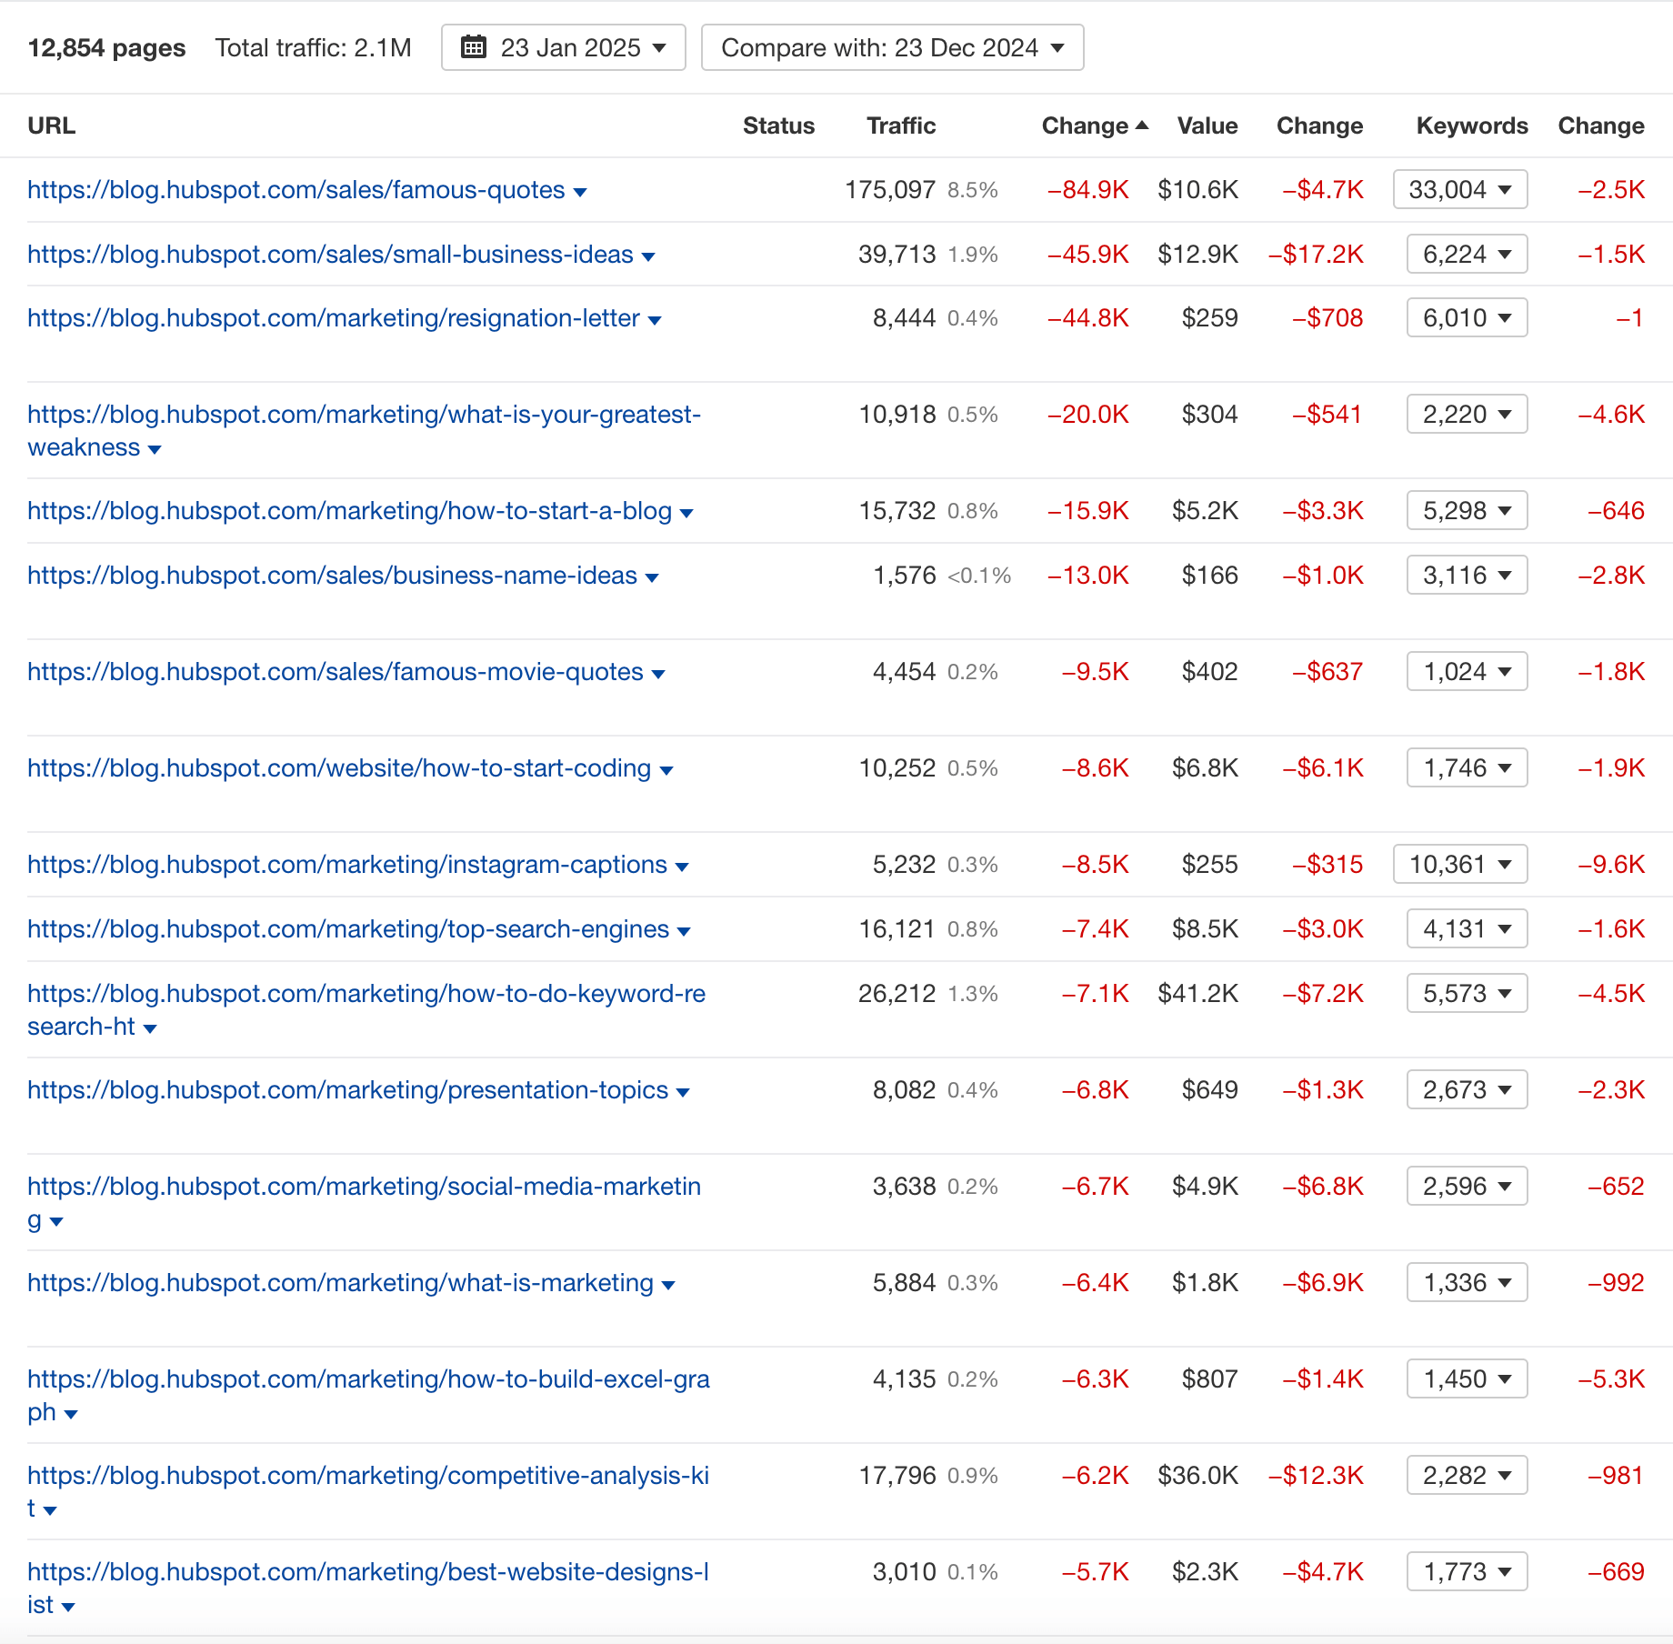
Task: Open the small-business-ideas URL link
Action: click(330, 255)
